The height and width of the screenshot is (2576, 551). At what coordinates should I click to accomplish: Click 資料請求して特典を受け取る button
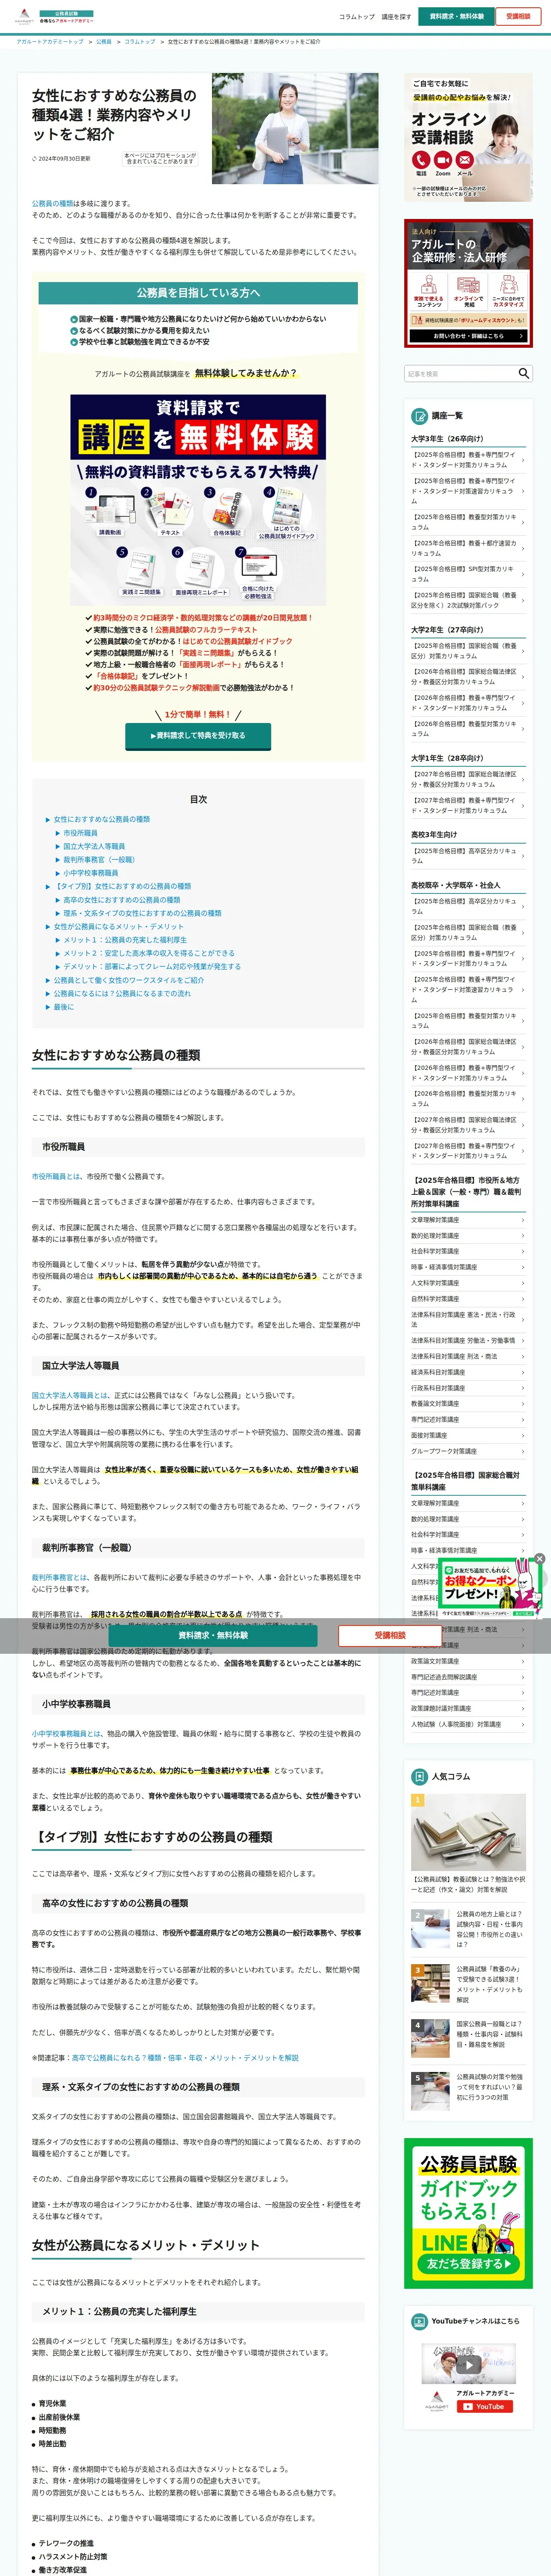coord(198,735)
